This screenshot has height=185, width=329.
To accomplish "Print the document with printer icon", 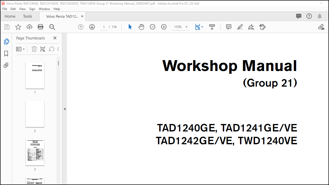I will pos(41,27).
